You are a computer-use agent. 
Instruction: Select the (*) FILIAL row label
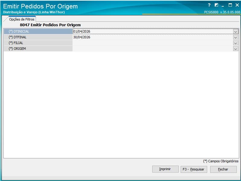pyautogui.click(x=38, y=43)
